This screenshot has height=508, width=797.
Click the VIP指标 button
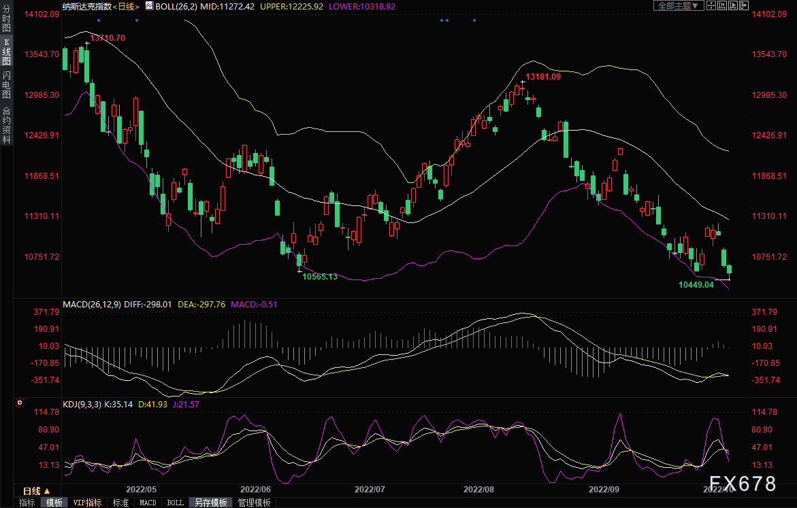click(x=88, y=503)
